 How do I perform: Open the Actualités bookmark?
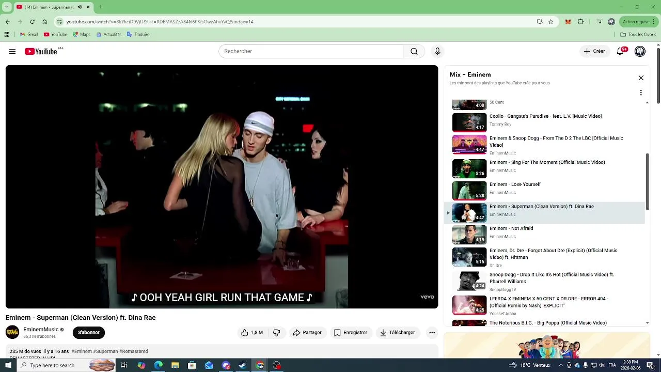pyautogui.click(x=108, y=35)
